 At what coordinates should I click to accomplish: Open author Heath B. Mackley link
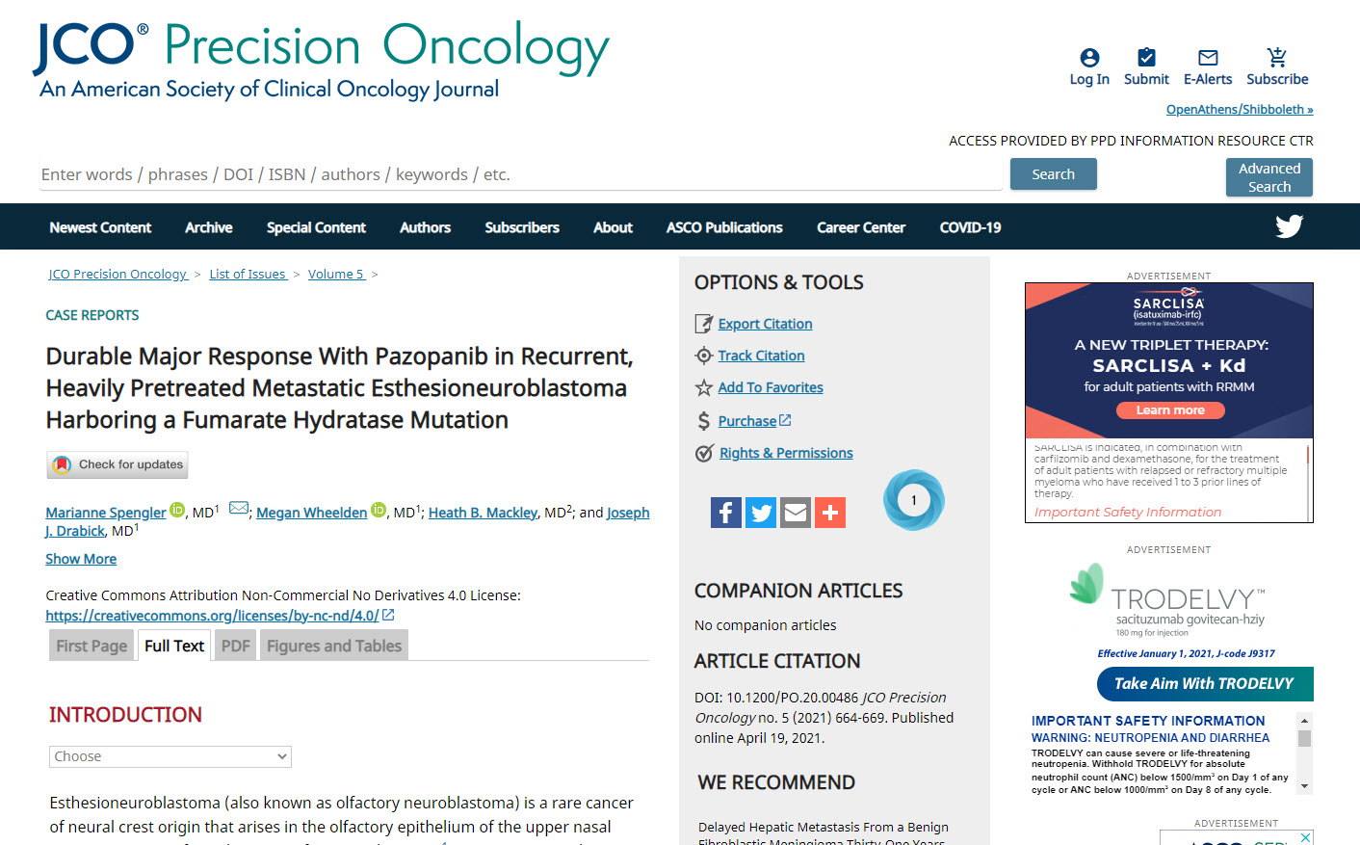[483, 513]
